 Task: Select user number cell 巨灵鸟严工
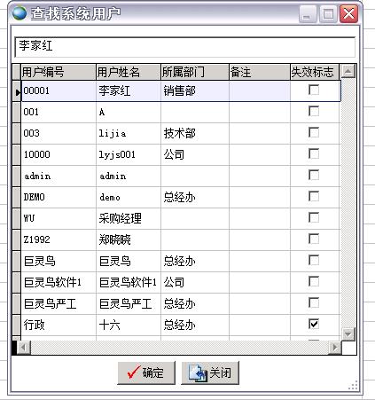click(x=59, y=303)
